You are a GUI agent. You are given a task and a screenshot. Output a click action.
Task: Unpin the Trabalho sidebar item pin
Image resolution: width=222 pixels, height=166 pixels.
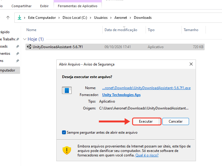pos(18,39)
